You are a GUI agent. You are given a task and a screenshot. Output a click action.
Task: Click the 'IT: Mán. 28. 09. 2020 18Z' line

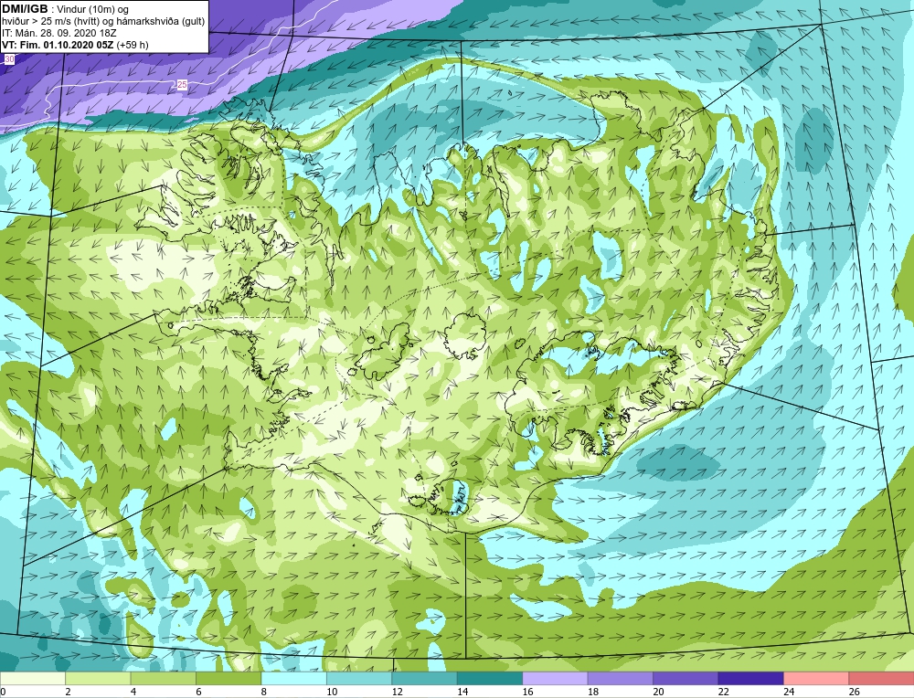click(x=58, y=33)
